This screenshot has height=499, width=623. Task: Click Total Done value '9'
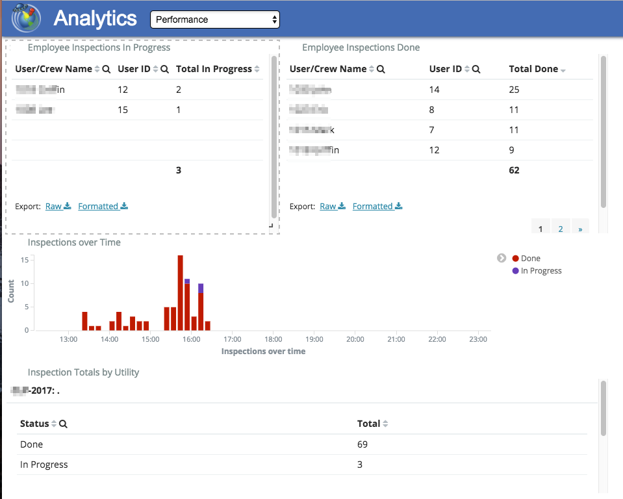point(512,150)
